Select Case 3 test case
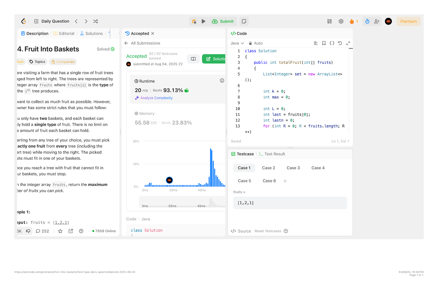The height and width of the screenshot is (283, 438). 293,168
